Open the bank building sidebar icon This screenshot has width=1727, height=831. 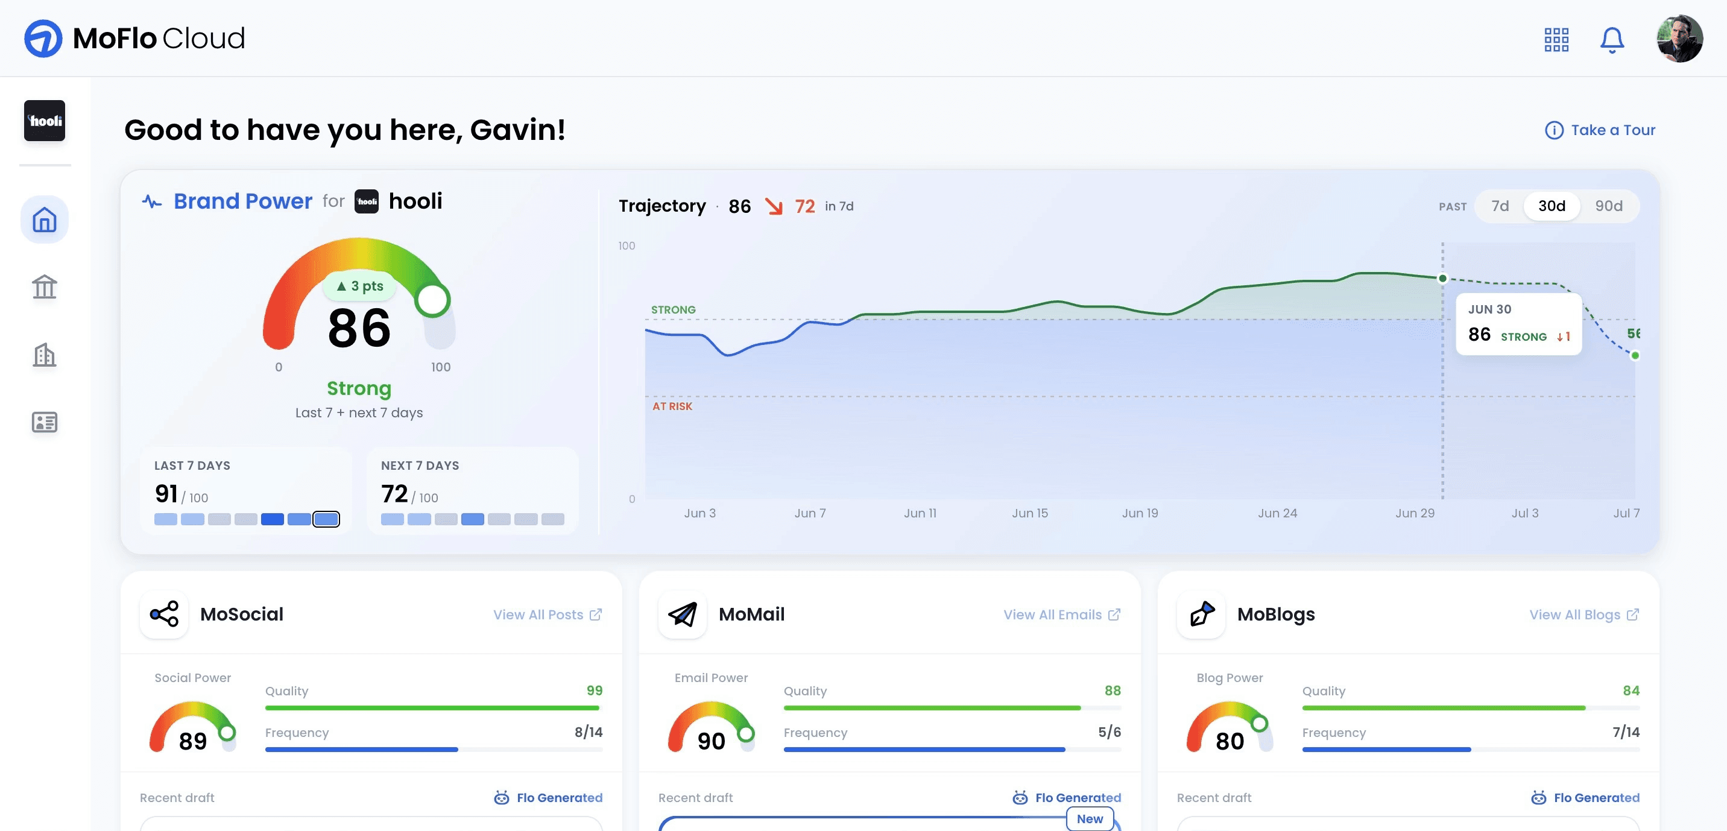(x=44, y=287)
